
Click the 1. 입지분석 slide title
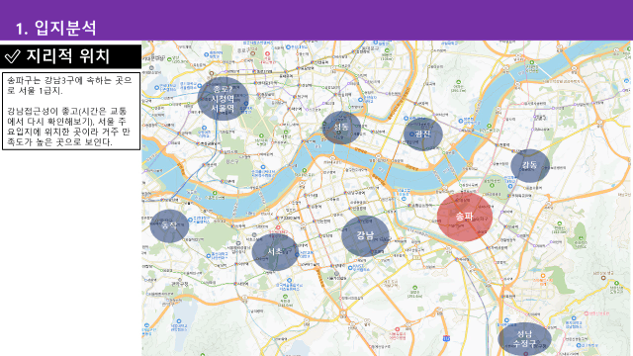[x=56, y=28]
